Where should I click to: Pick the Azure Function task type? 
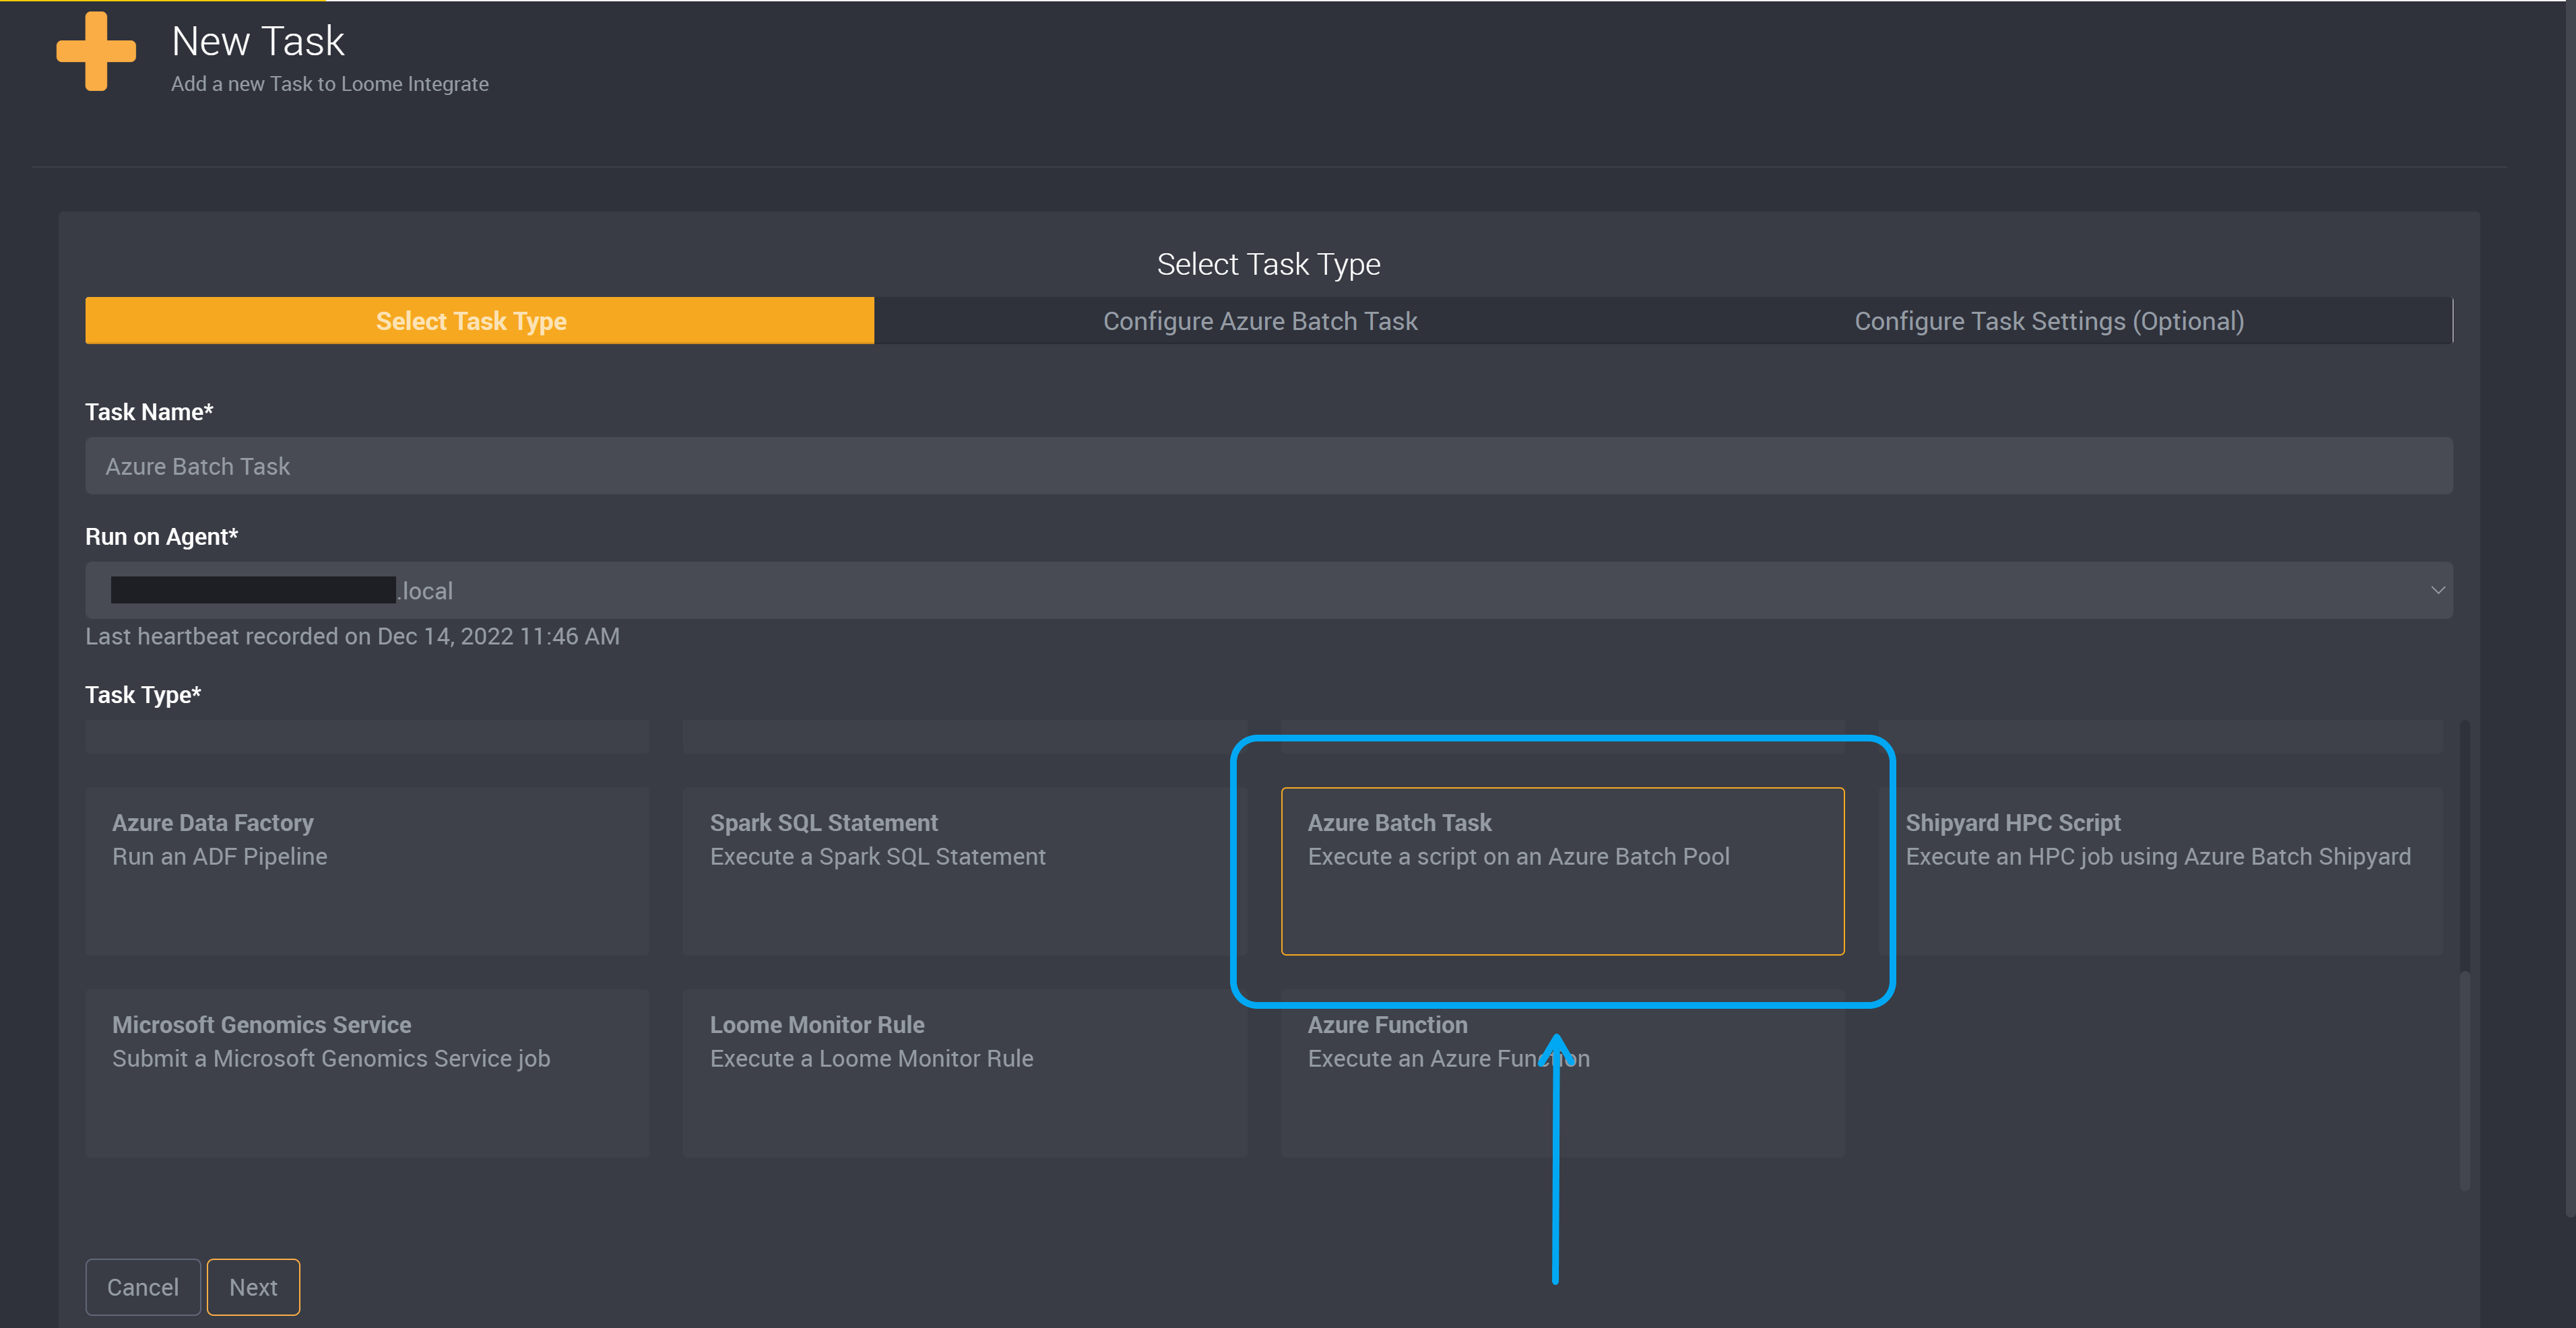pos(1562,1073)
